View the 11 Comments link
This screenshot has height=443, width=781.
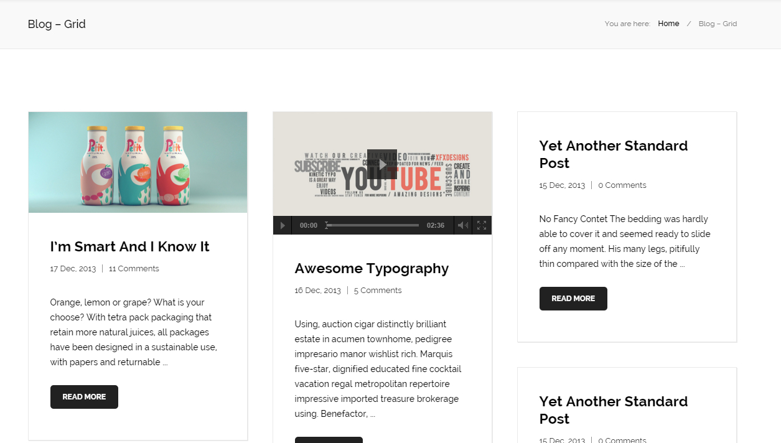(134, 269)
